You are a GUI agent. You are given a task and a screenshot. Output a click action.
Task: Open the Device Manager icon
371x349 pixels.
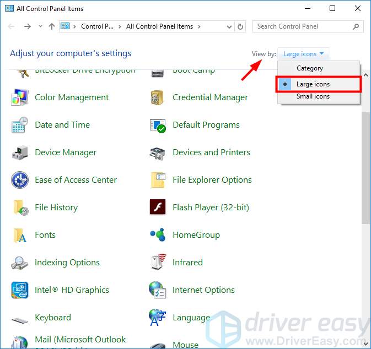20,152
